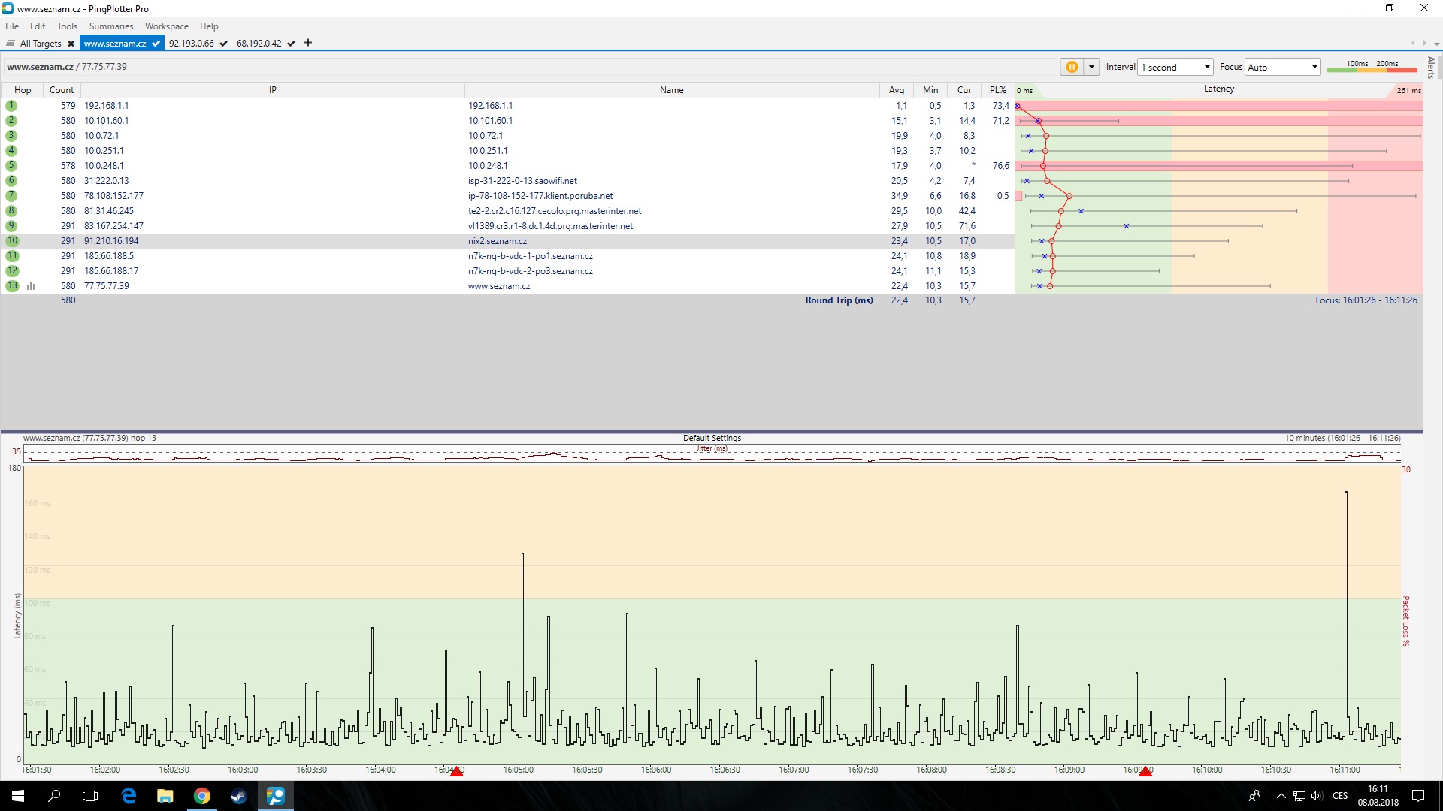This screenshot has height=811, width=1443.
Task: Click the bar-graph icon on hop 13
Action: pyautogui.click(x=32, y=286)
